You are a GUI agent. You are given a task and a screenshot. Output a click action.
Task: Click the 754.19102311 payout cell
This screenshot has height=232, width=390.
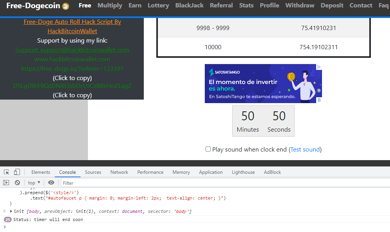coord(318,47)
